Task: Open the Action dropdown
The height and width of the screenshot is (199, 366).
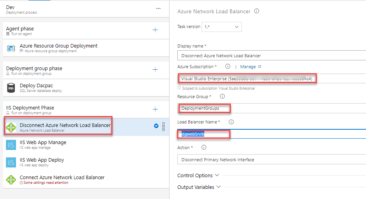Action: click(272, 160)
